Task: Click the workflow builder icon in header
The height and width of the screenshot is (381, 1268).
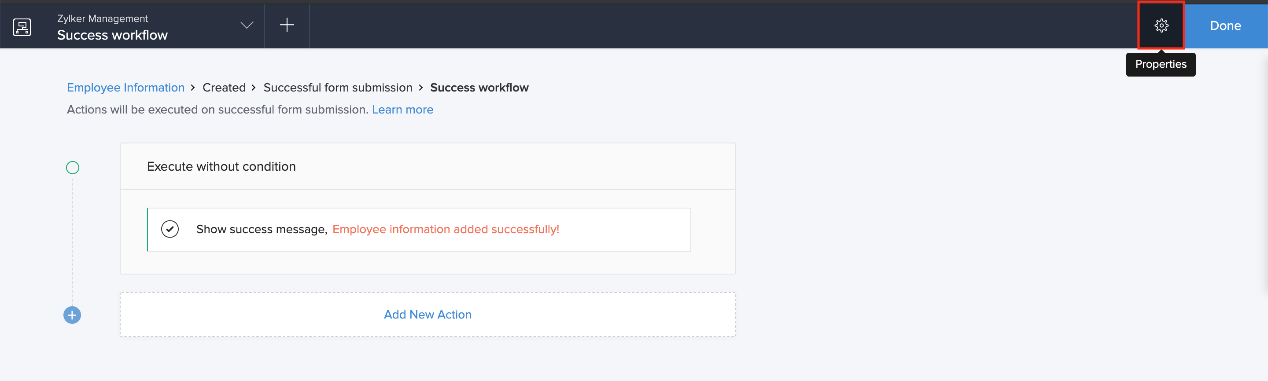Action: [x=22, y=26]
